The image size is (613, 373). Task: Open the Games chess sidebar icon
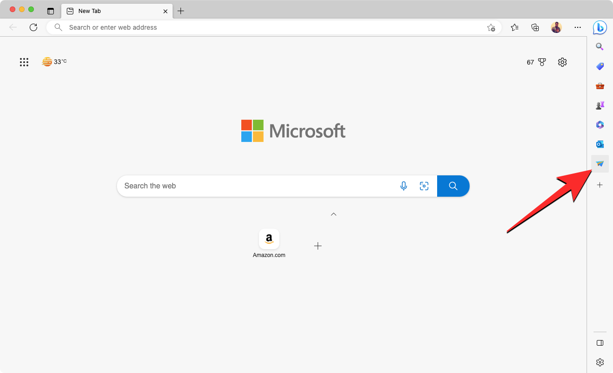(x=600, y=105)
